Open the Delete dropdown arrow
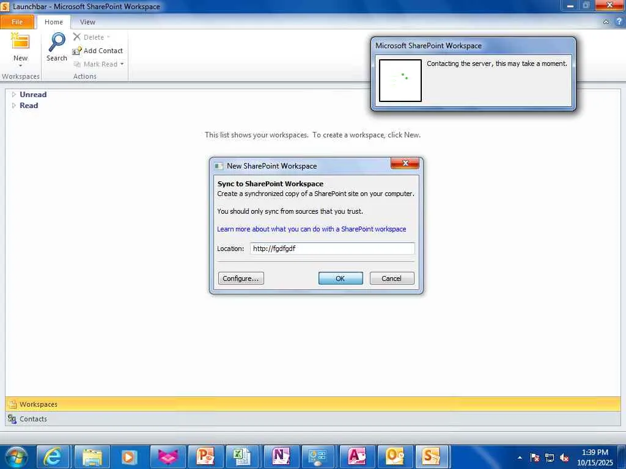The height and width of the screenshot is (469, 626). [x=108, y=37]
